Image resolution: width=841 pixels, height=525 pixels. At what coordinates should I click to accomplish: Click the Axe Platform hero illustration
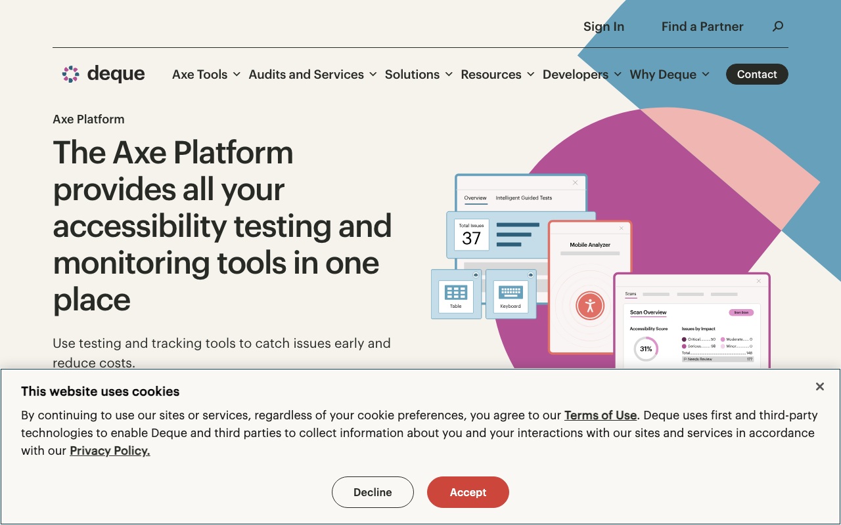pos(601,270)
